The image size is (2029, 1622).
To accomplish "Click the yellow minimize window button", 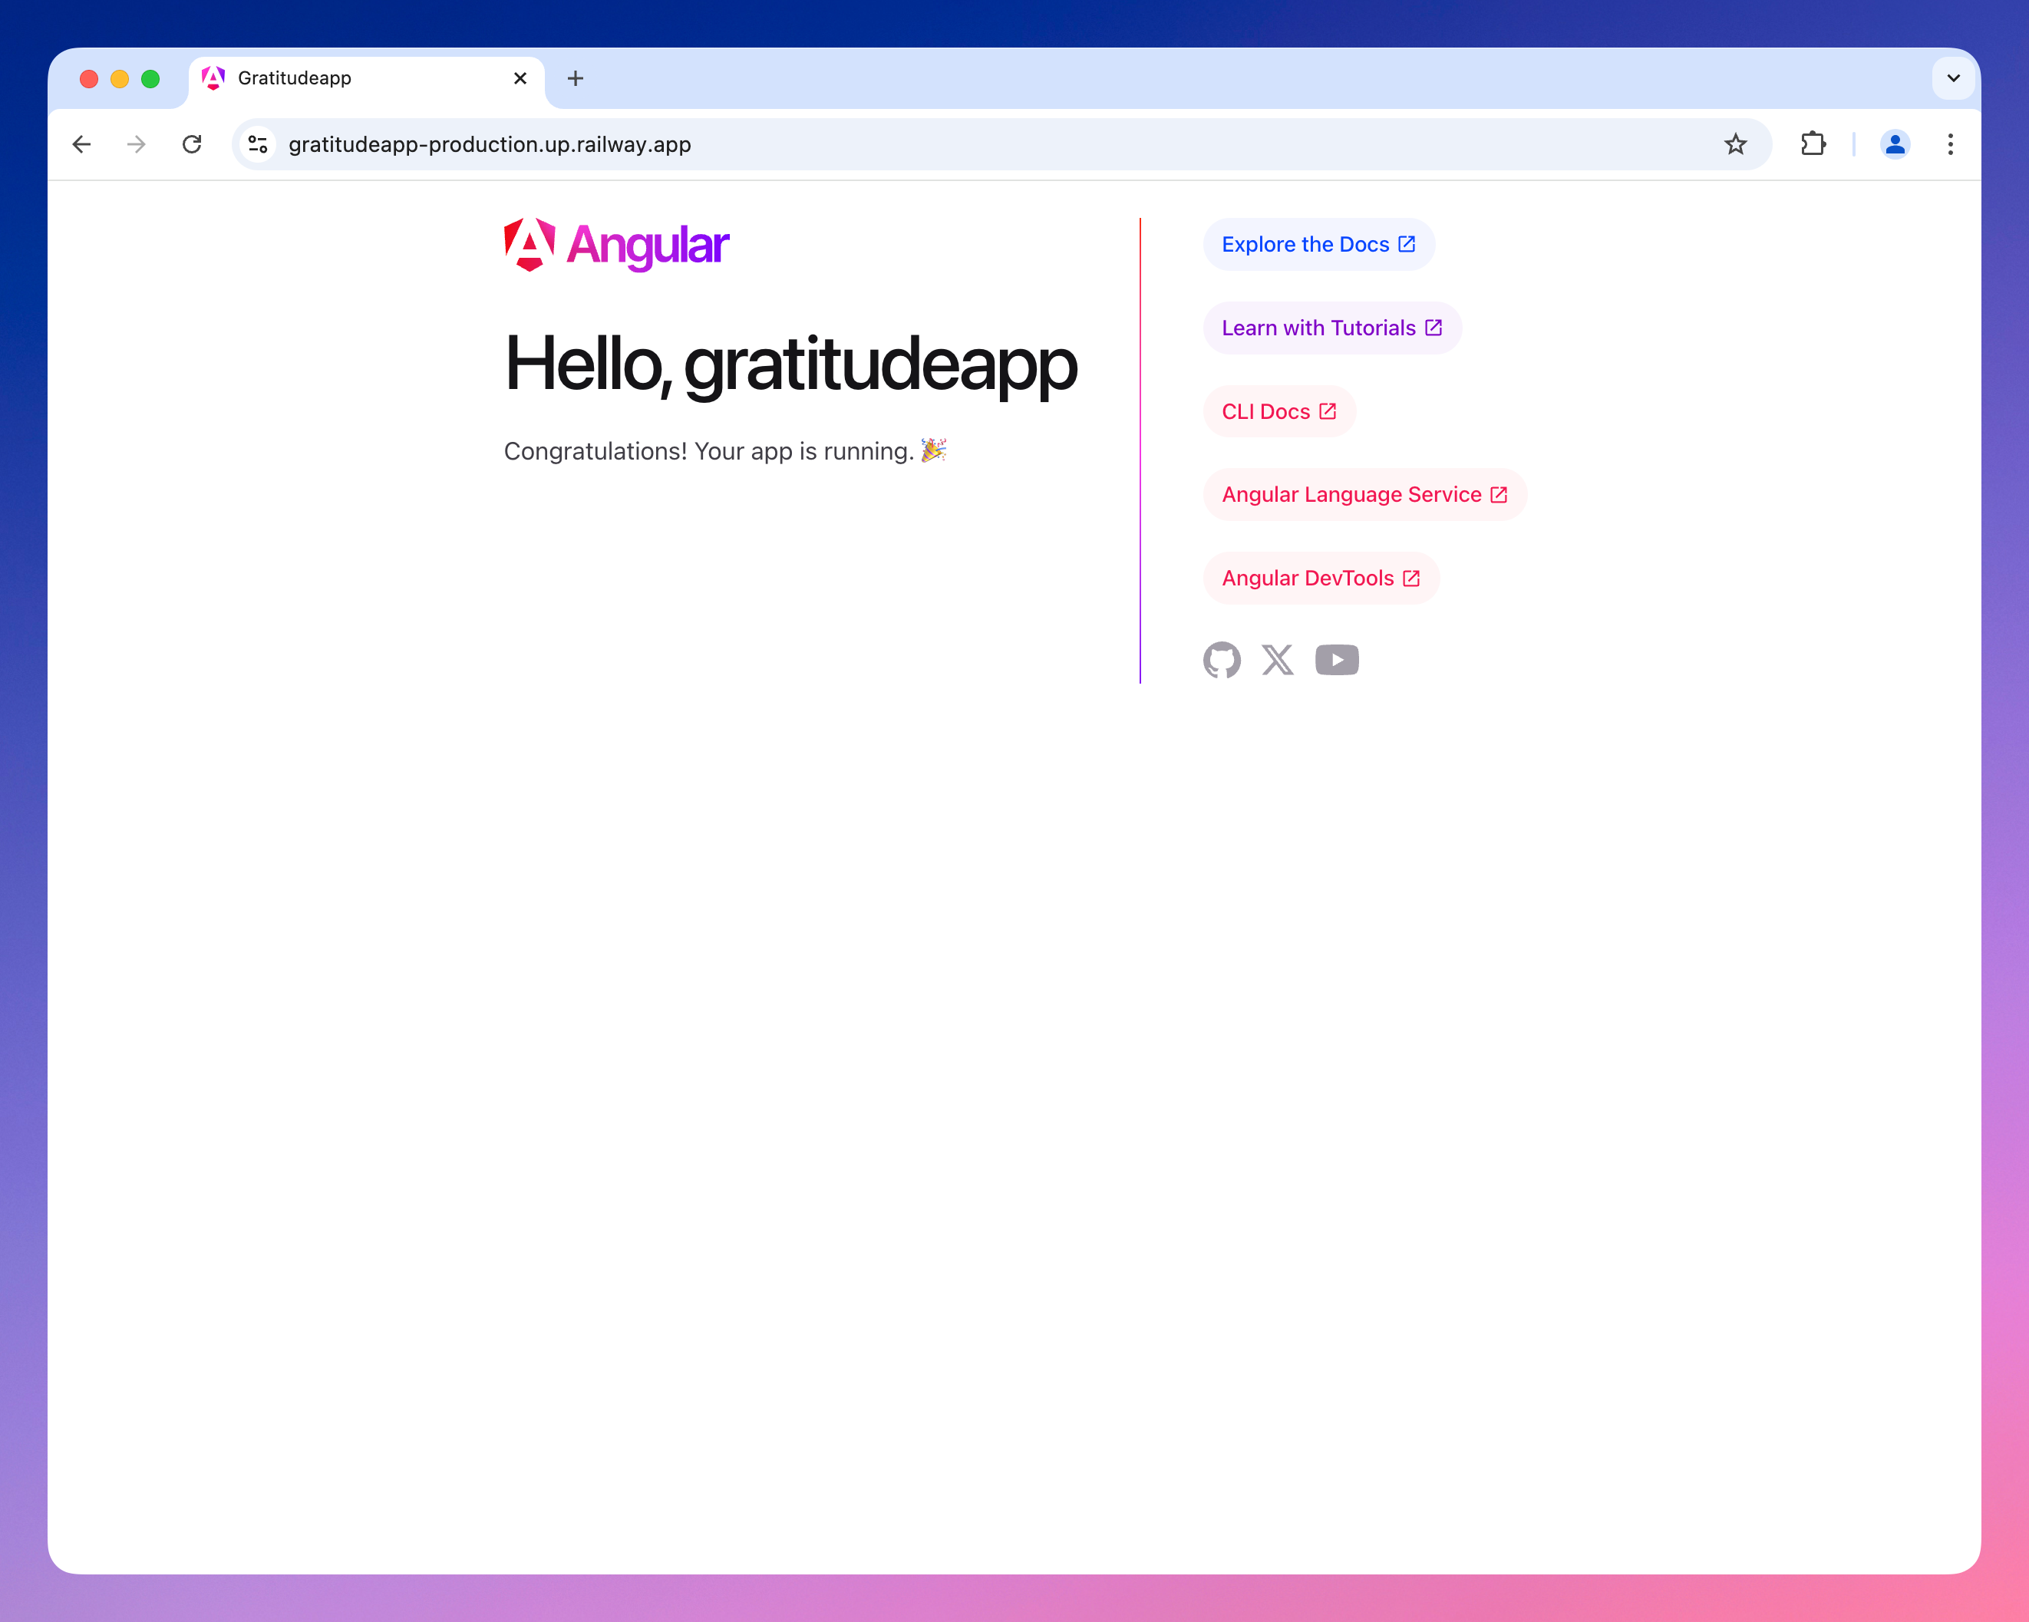I will tap(120, 79).
